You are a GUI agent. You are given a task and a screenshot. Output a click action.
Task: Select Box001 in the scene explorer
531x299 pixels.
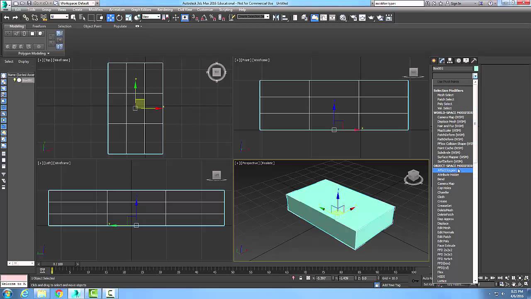pyautogui.click(x=27, y=80)
